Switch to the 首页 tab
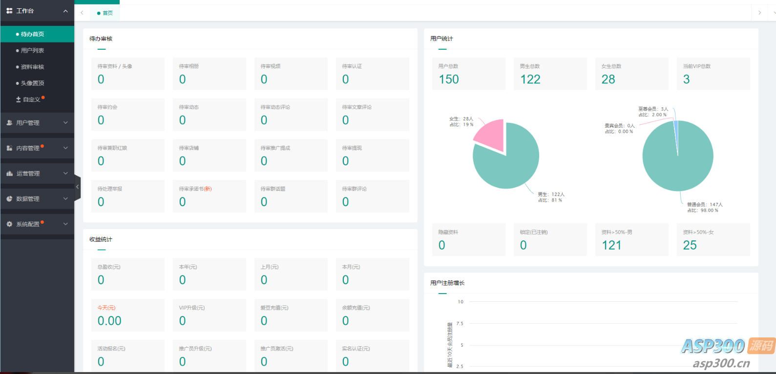 point(105,13)
